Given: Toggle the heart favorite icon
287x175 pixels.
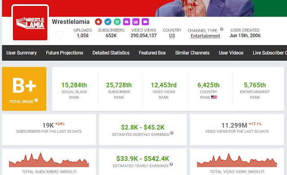Looking at the screenshot, I should pyautogui.click(x=60, y=34).
